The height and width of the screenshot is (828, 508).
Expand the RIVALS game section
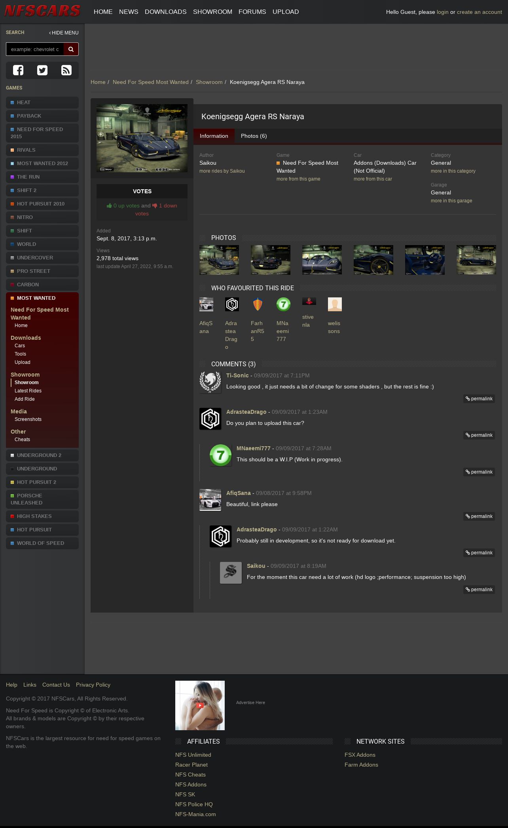click(42, 150)
